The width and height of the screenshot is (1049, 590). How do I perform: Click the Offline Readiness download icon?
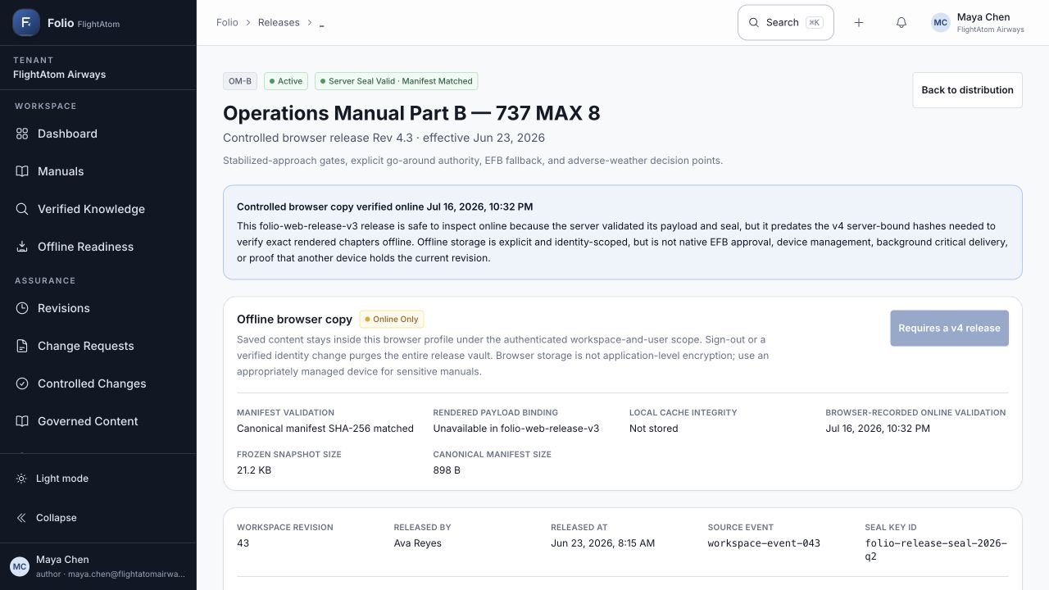pos(22,247)
